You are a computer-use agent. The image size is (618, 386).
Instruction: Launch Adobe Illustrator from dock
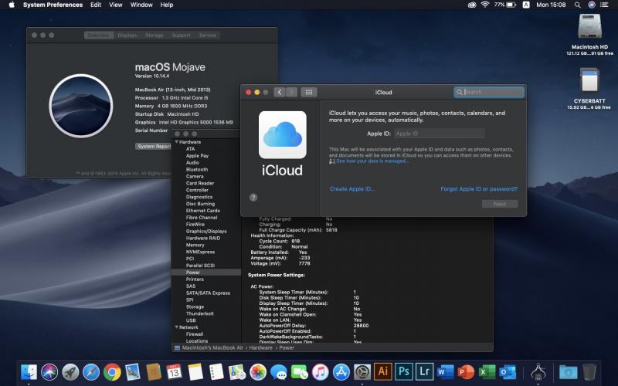point(382,372)
